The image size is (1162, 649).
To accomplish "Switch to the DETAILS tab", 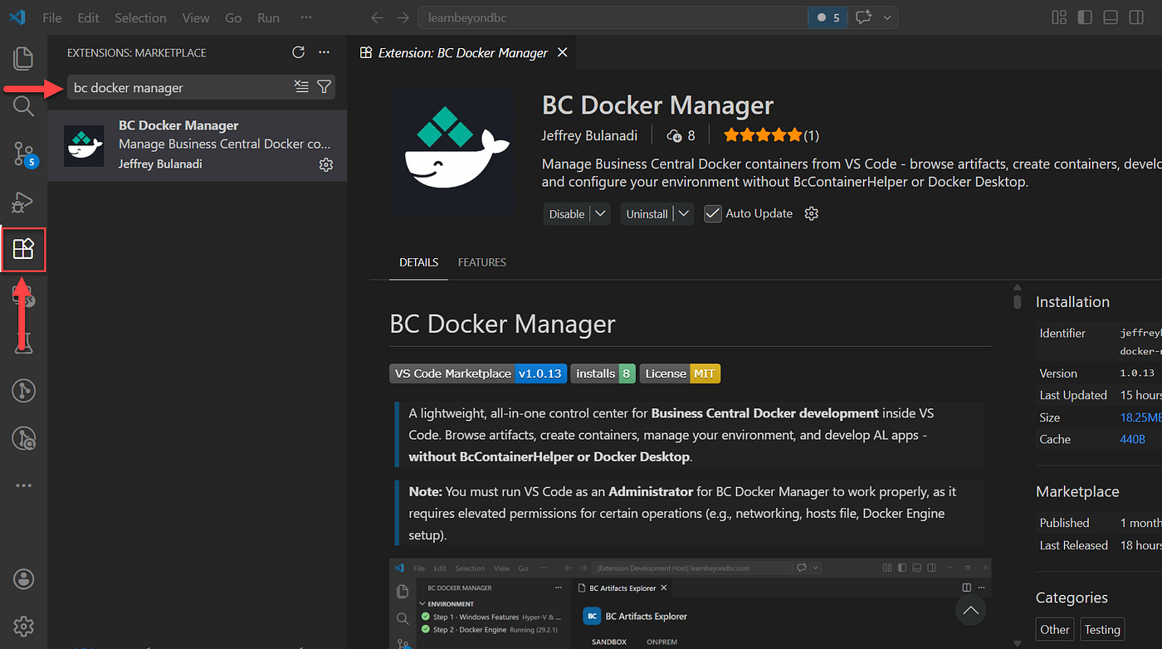I will [x=418, y=262].
